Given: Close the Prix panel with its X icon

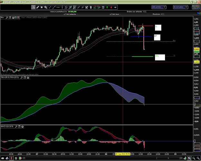Looking at the screenshot, I should point(13,18).
